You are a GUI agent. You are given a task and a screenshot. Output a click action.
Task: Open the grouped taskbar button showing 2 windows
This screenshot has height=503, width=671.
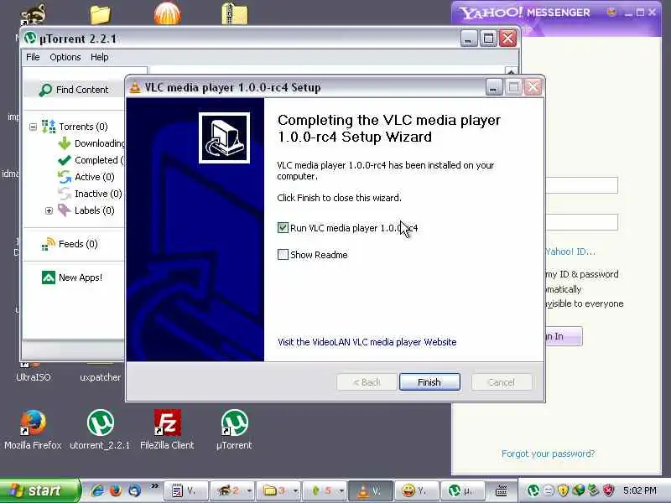(x=232, y=491)
